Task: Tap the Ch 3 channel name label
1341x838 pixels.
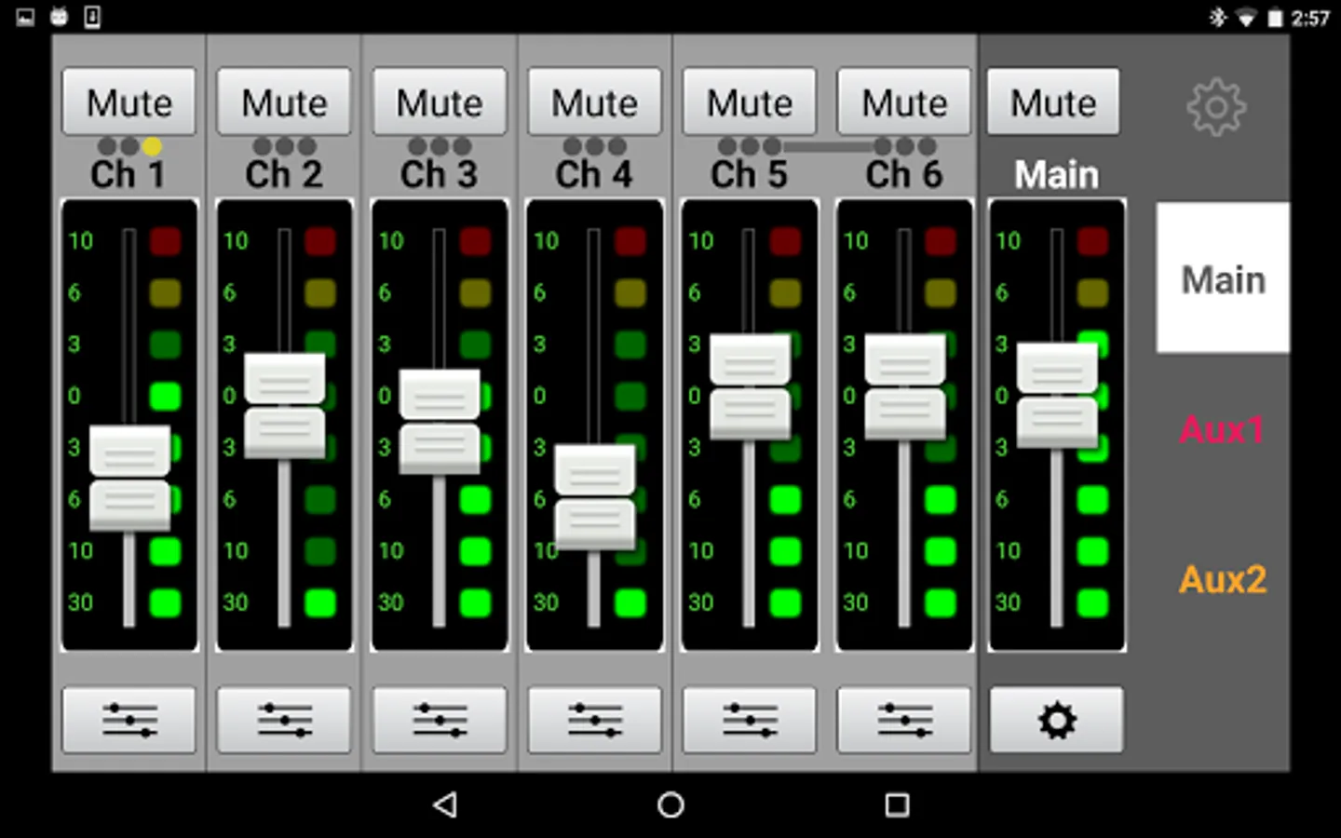Action: [439, 174]
